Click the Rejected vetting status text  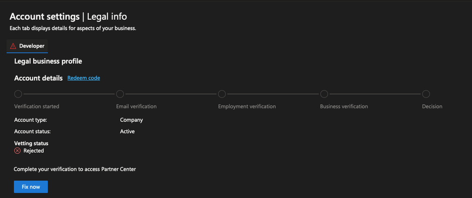tap(34, 151)
